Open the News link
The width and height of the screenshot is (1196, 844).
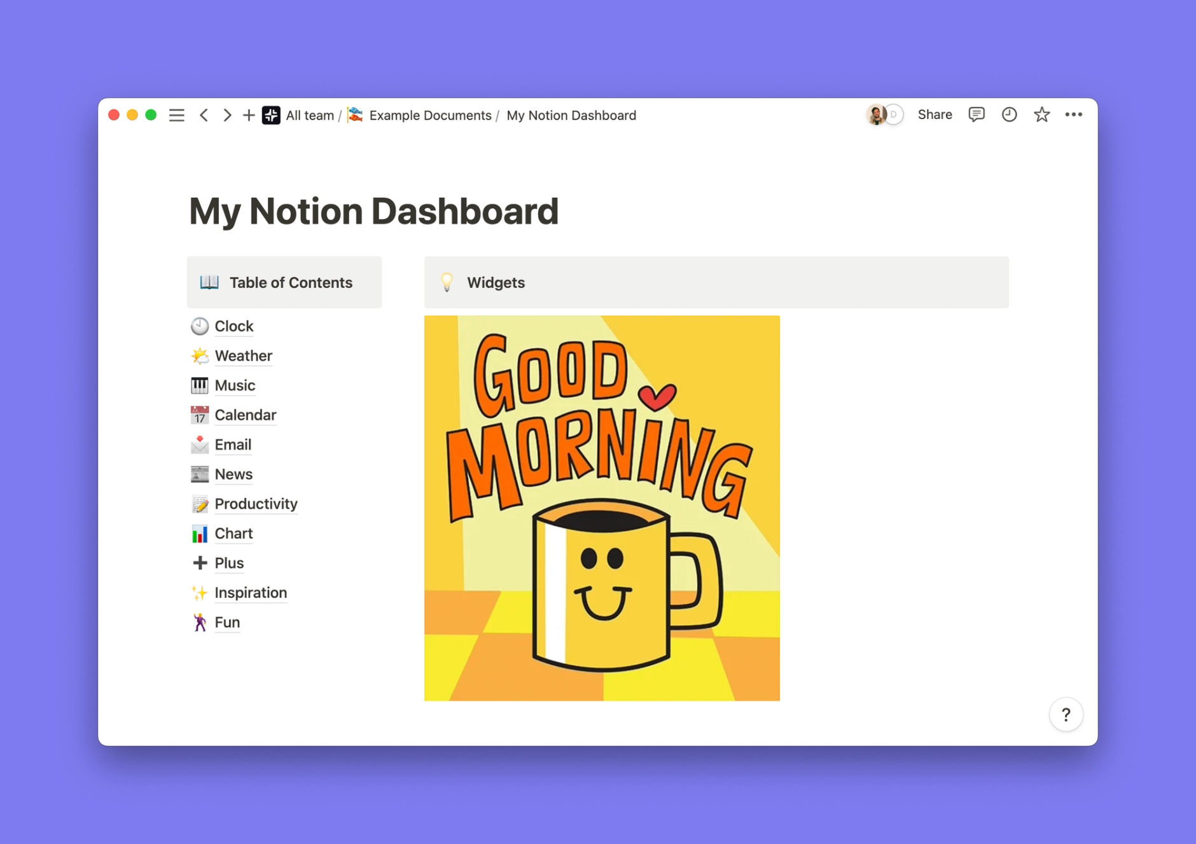click(233, 474)
